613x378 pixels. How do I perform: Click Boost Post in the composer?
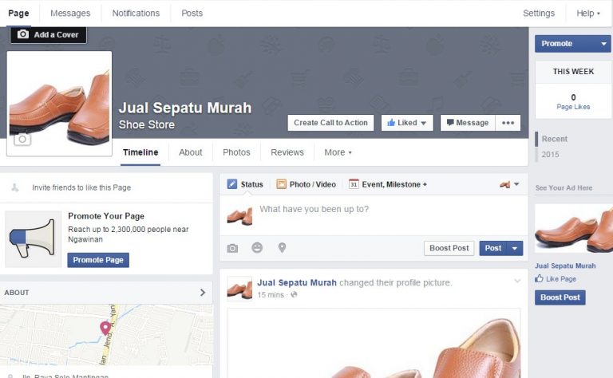point(449,248)
